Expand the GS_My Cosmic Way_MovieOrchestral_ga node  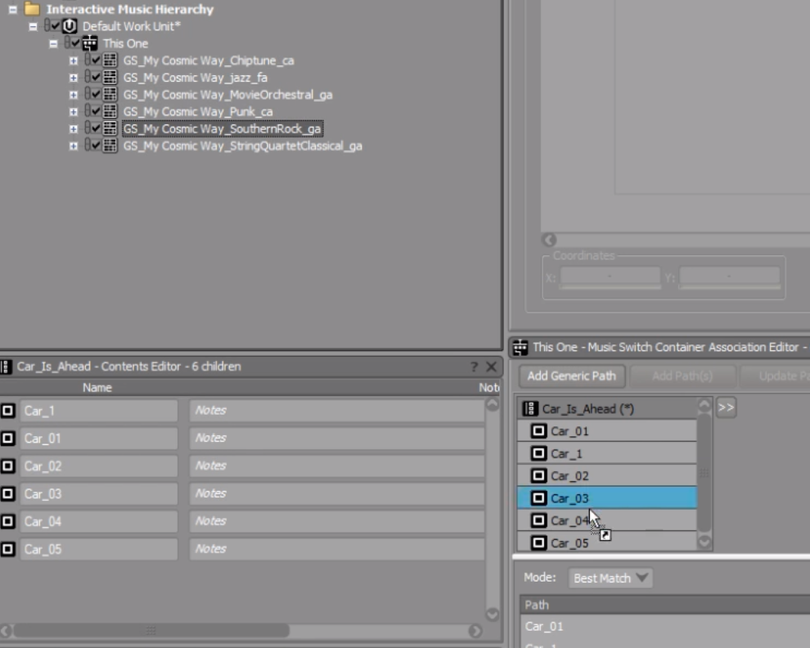coord(74,95)
